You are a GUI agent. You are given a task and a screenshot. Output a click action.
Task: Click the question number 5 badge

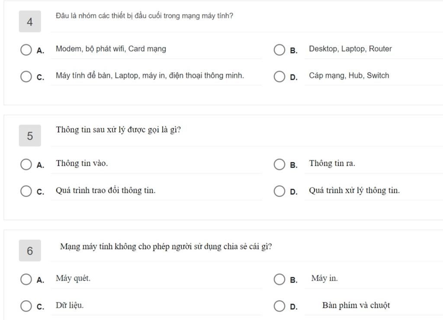(x=30, y=136)
